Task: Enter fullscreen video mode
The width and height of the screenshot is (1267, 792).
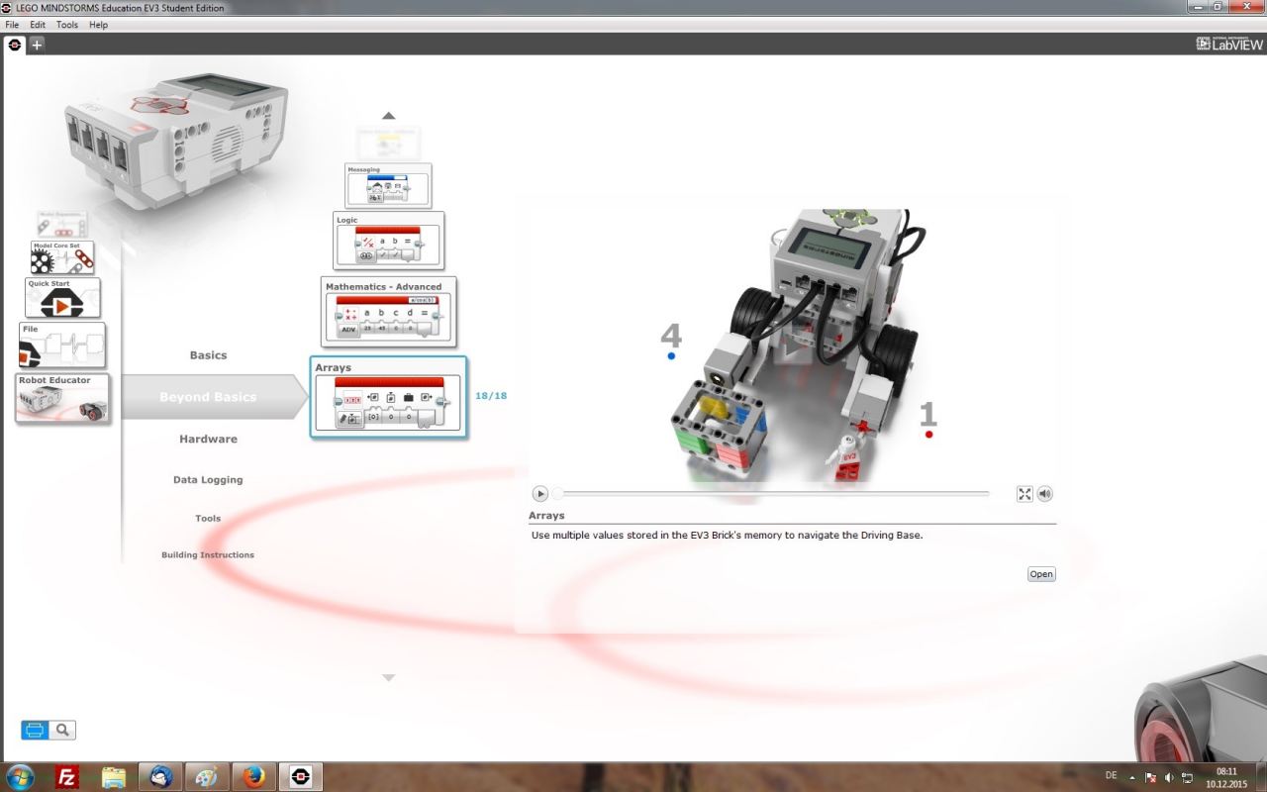Action: 1024,494
